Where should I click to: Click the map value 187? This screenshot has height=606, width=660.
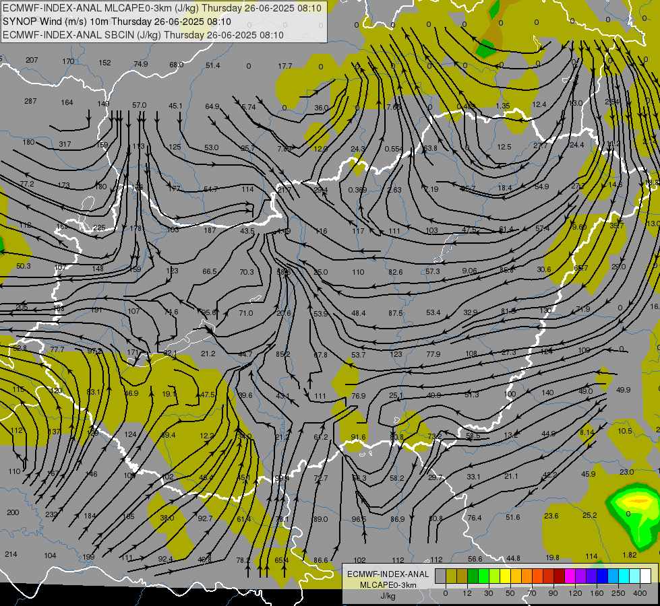(210, 230)
